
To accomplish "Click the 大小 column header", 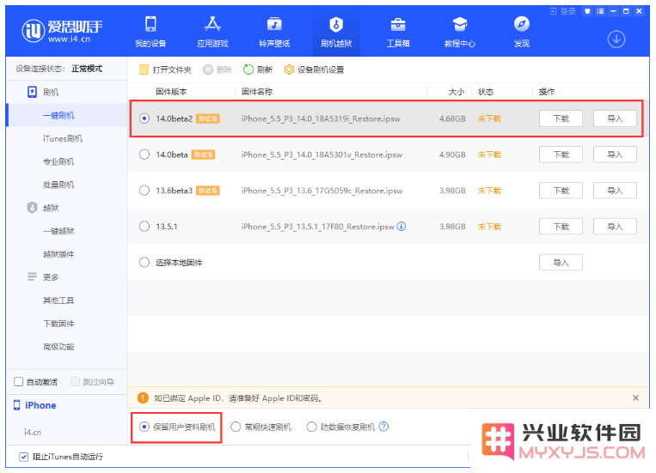I will (x=457, y=92).
